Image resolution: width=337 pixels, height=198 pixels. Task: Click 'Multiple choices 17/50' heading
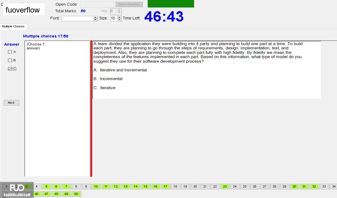46,36
